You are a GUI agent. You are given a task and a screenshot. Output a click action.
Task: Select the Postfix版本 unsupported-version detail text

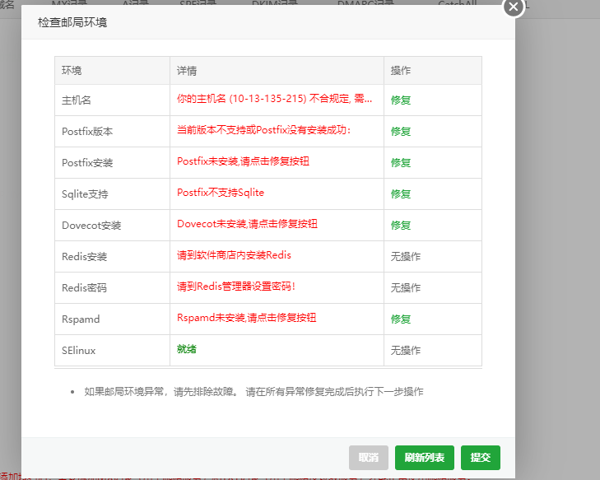pos(264,130)
